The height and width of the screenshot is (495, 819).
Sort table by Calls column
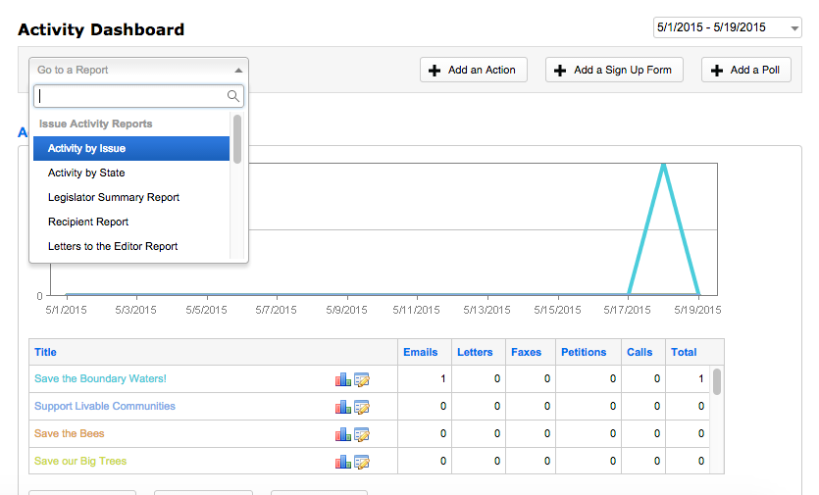coord(640,352)
